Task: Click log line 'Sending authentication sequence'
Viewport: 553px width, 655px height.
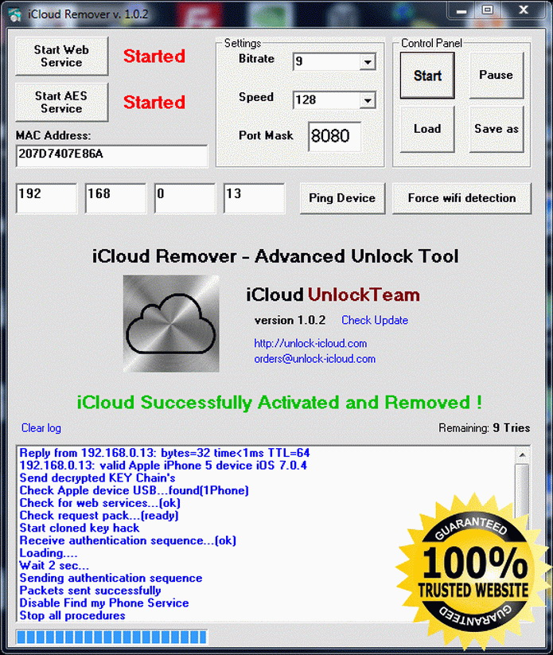Action: click(111, 578)
